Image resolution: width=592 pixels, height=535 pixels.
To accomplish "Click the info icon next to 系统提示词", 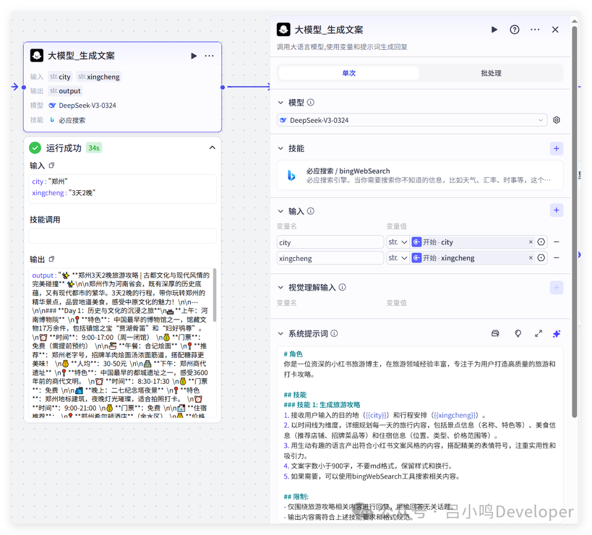I will pyautogui.click(x=334, y=333).
